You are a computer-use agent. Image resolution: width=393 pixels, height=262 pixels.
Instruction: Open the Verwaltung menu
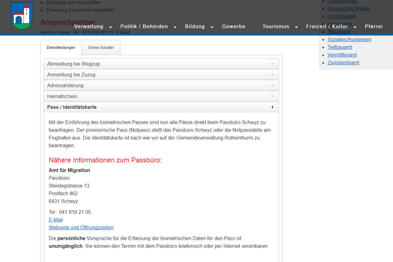point(89,26)
